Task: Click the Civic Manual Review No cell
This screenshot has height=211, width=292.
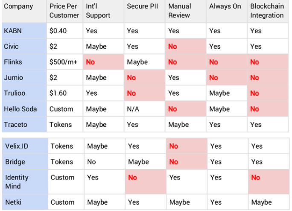Action: coord(185,47)
